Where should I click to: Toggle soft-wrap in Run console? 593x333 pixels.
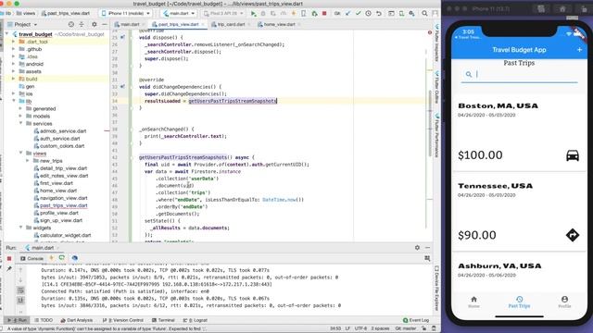point(20,290)
